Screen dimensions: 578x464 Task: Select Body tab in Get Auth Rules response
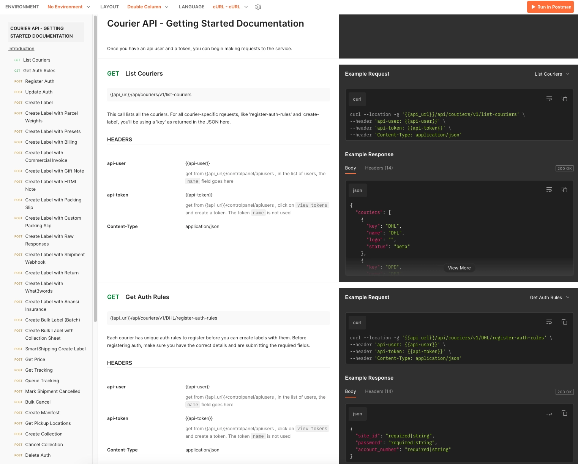click(x=351, y=392)
